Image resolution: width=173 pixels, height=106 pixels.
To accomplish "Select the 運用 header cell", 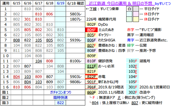I will pyautogui.click(x=6, y=3).
